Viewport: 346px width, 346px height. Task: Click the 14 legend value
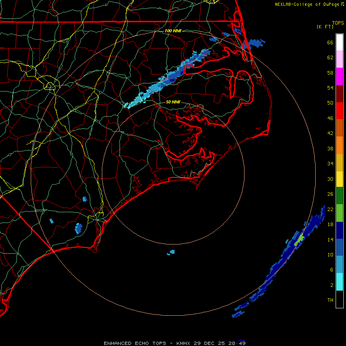click(x=330, y=240)
